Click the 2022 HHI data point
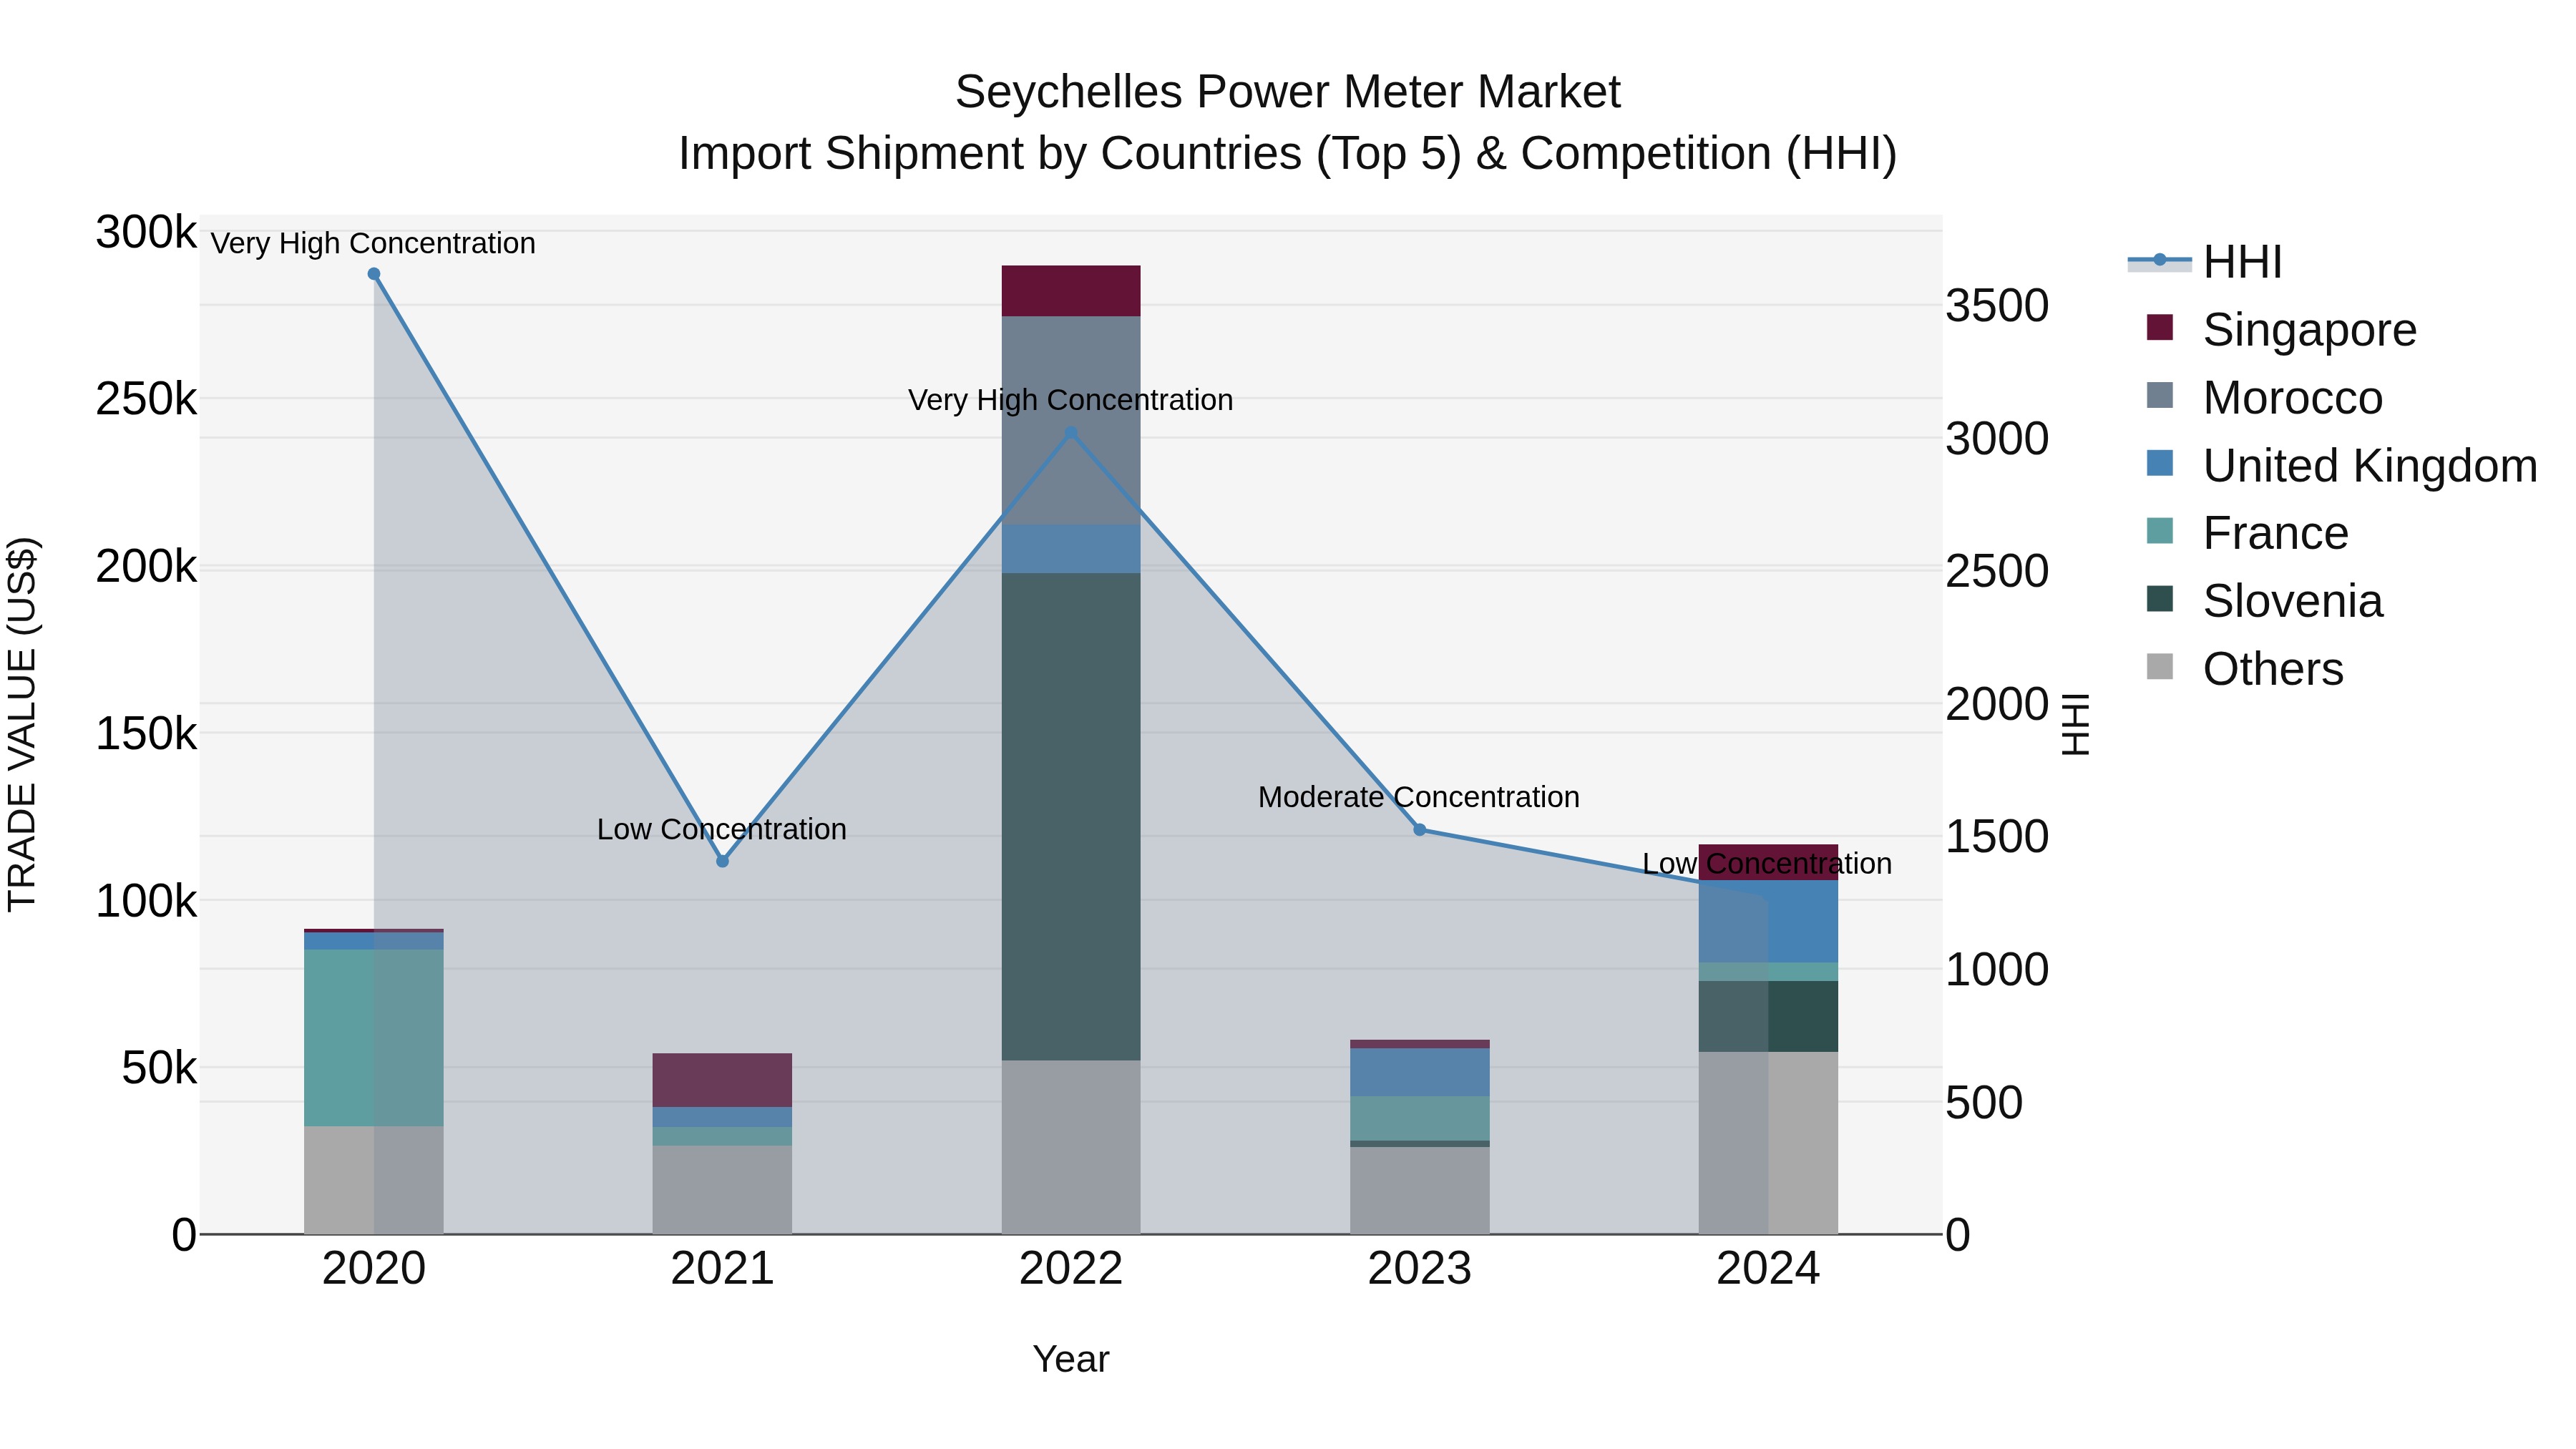The height and width of the screenshot is (1449, 2576). [1071, 432]
